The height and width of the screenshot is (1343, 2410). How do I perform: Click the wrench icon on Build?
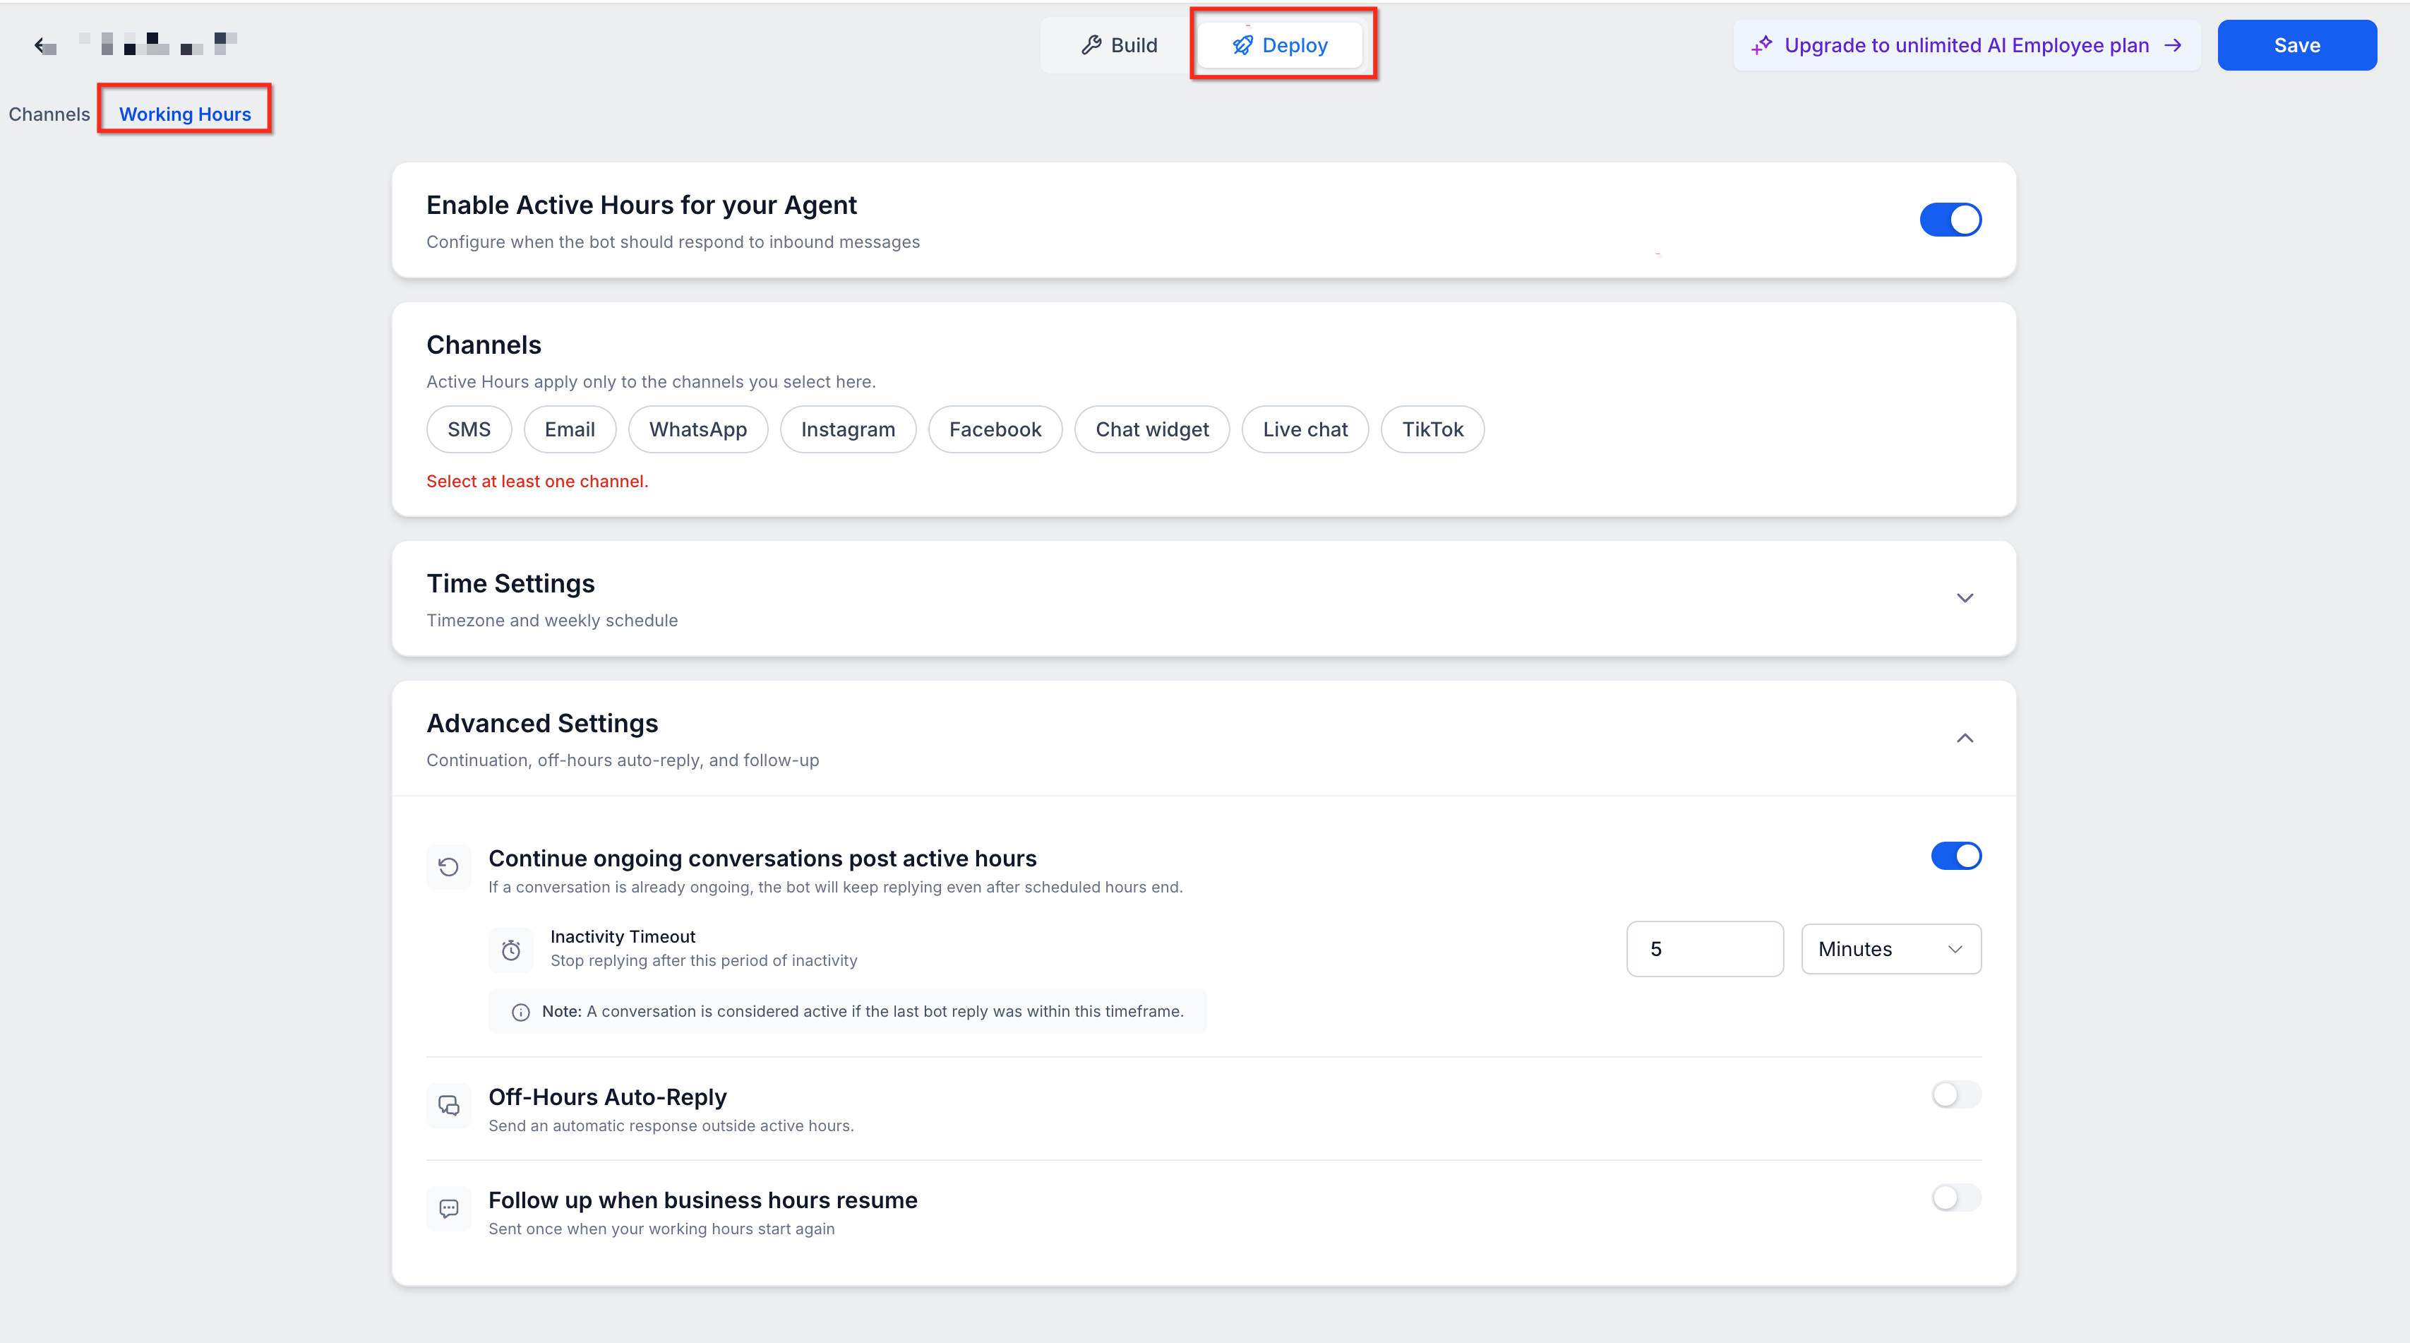point(1091,45)
